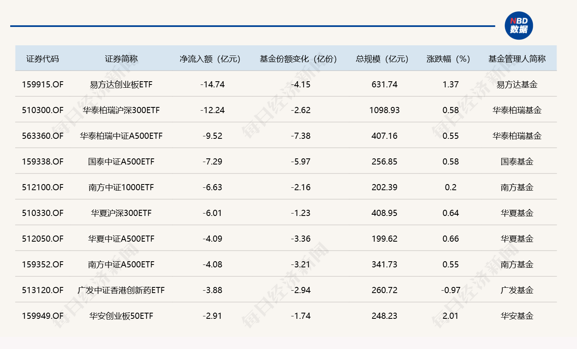Click 华泰柏瑞基金 in the 510300.OF row

517,110
